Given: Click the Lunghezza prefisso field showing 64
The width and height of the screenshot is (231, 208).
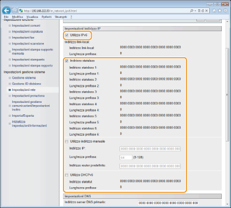Looking at the screenshot, I should point(126,158).
